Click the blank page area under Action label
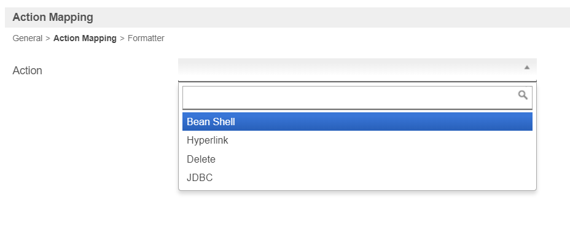The height and width of the screenshot is (232, 570). [87, 145]
